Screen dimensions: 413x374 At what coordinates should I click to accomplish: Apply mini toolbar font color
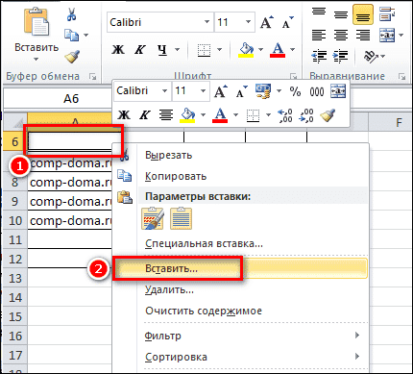click(x=220, y=114)
